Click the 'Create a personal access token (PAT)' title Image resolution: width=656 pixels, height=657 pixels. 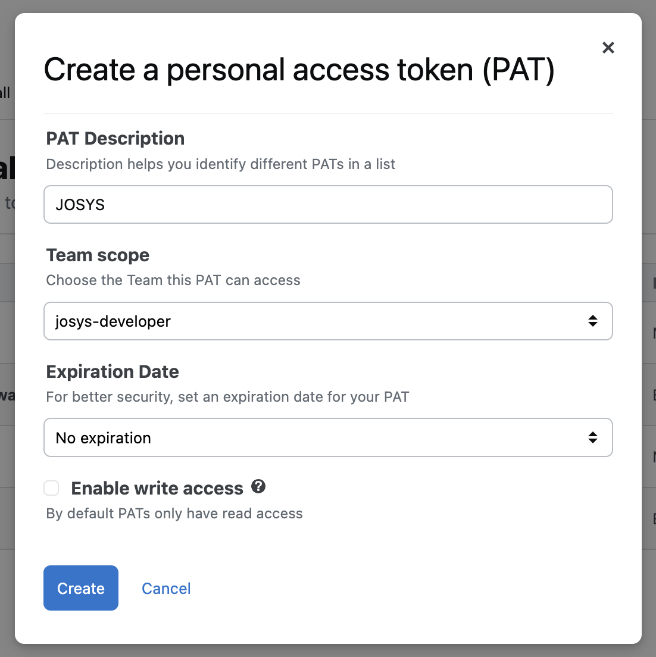[x=299, y=70]
